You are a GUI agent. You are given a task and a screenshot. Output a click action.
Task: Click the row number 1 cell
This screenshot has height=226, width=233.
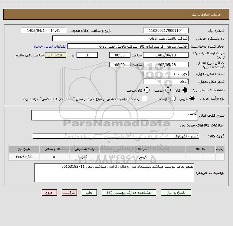coord(220,157)
